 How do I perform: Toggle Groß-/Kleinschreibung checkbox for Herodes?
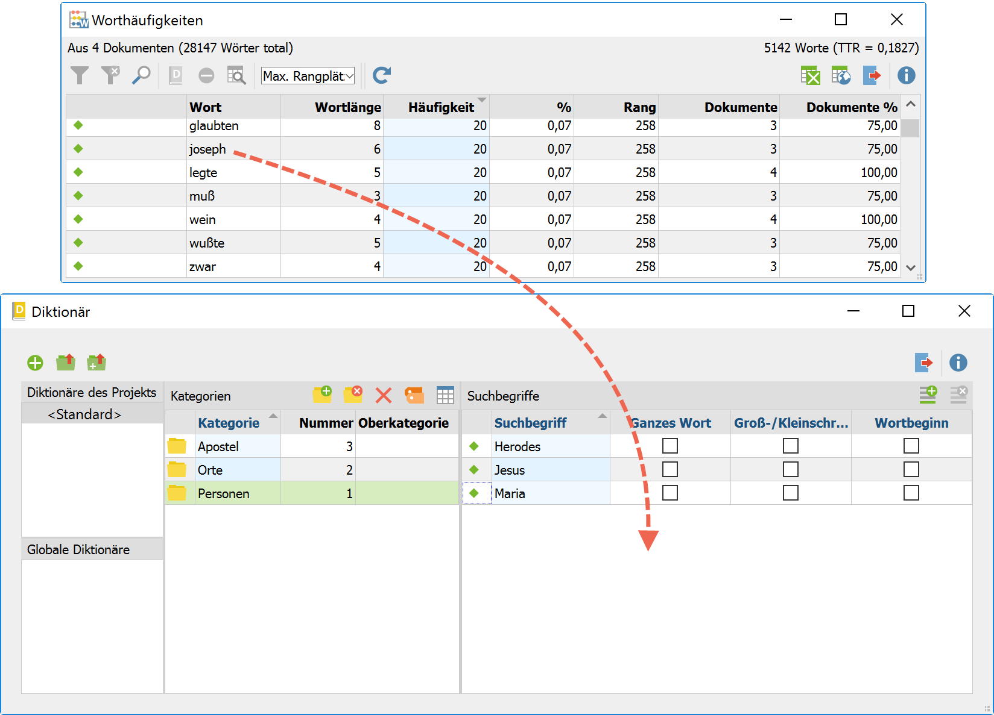pyautogui.click(x=791, y=446)
